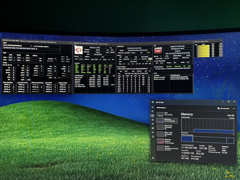Click the 1500 clock row in memory timing table
Image resolution: width=240 pixels, height=180 pixels.
(134, 78)
